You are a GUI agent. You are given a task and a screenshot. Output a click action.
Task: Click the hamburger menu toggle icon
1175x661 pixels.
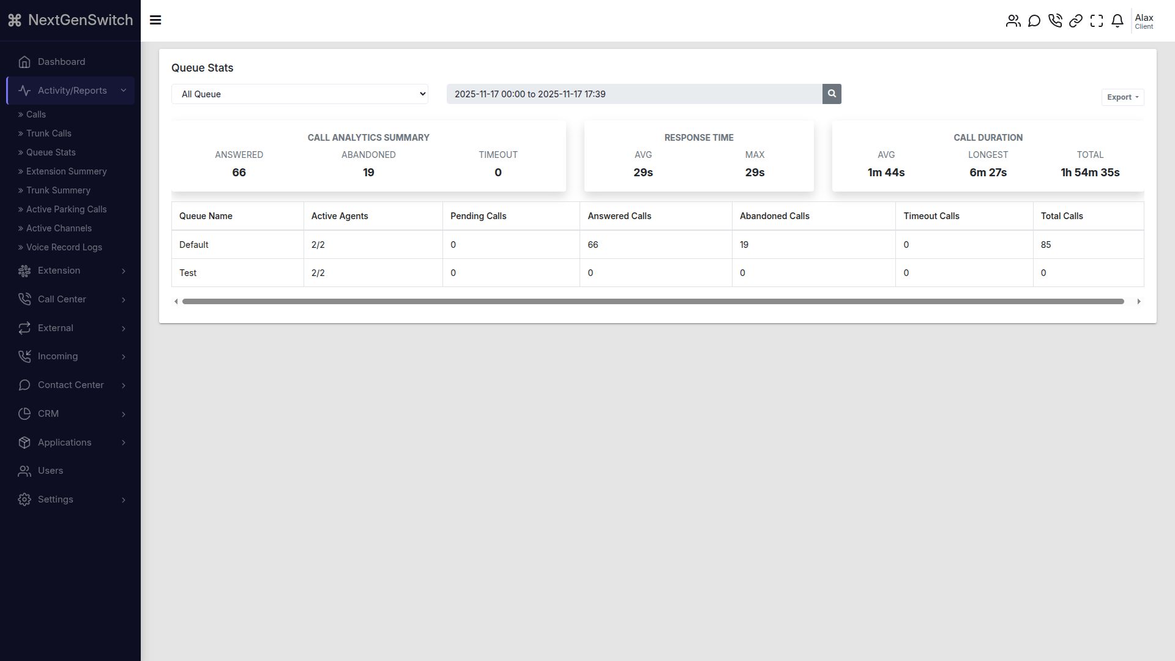(x=155, y=20)
